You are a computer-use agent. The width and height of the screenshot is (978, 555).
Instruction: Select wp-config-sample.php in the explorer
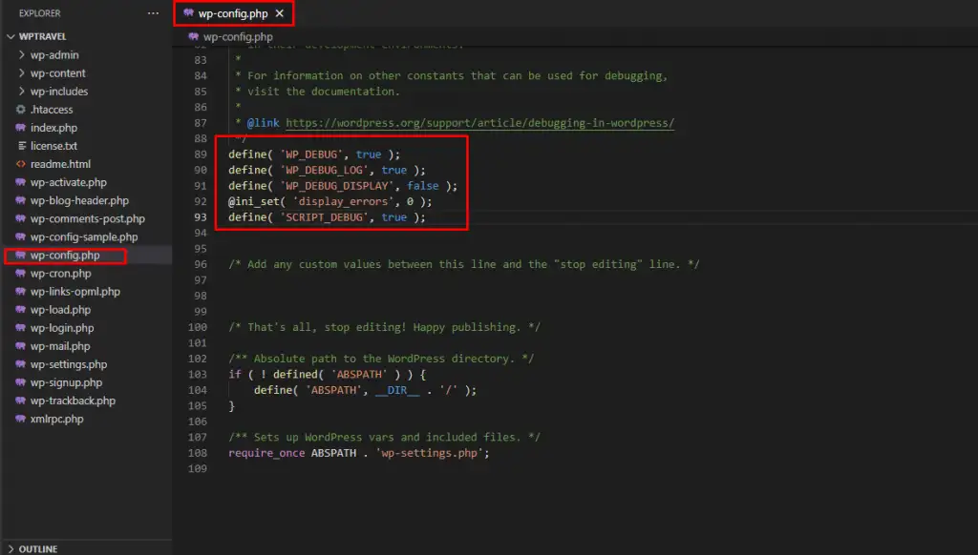[x=84, y=237]
